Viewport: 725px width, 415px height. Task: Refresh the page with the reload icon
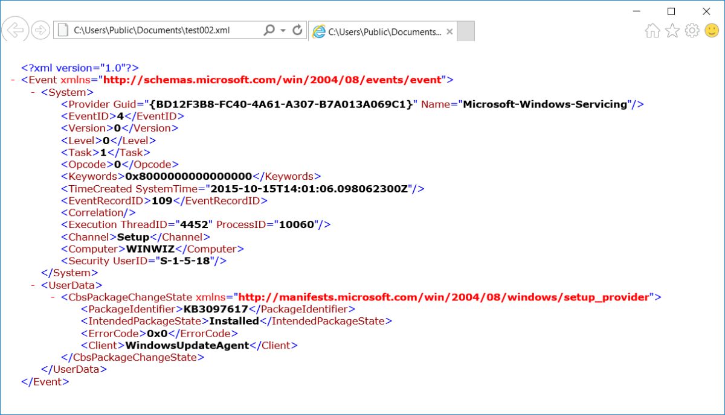coord(297,30)
